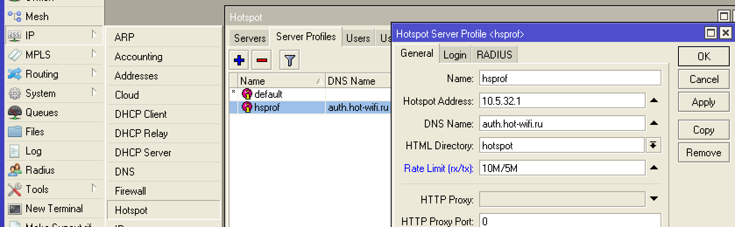
Task: Click the blue plus add profile icon
Action: tap(239, 60)
